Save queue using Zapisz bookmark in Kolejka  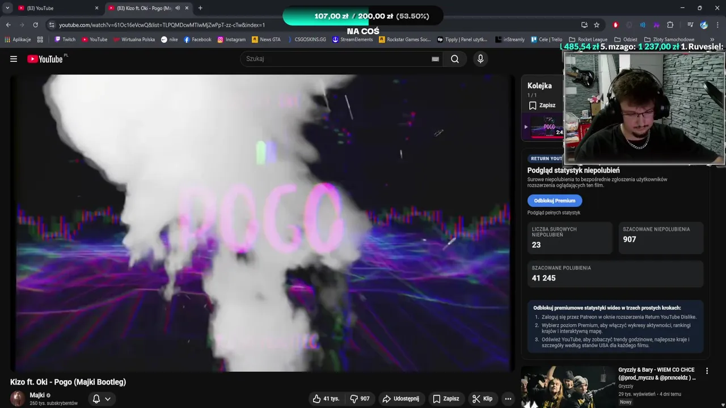[x=542, y=105]
